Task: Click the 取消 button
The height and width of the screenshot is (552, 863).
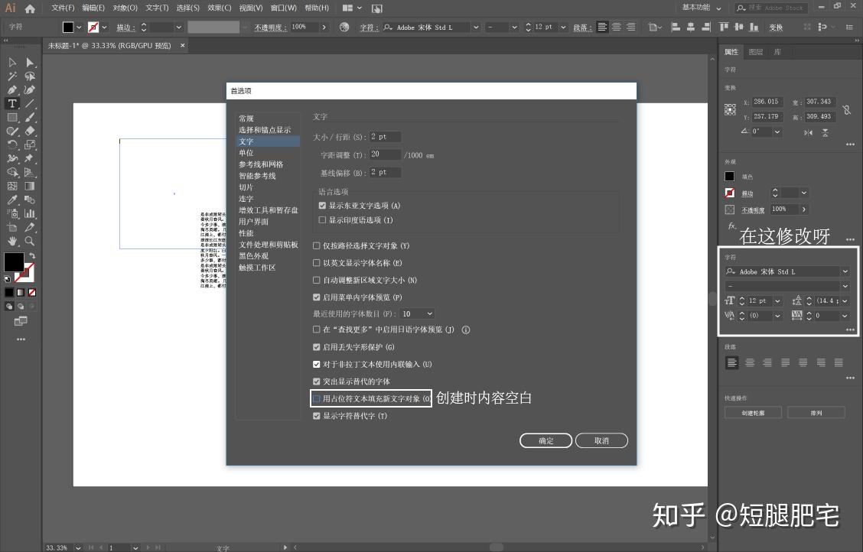Action: (x=601, y=440)
